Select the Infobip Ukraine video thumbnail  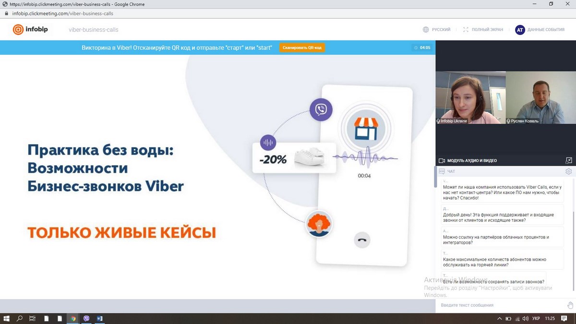pos(470,98)
